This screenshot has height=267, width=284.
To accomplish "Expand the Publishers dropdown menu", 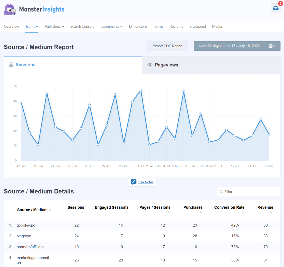I will click(x=54, y=26).
